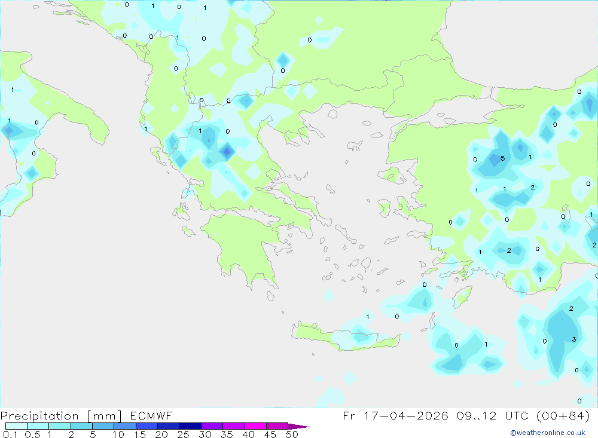
Task: Click the '50' legend scale label
Action: coord(292,434)
